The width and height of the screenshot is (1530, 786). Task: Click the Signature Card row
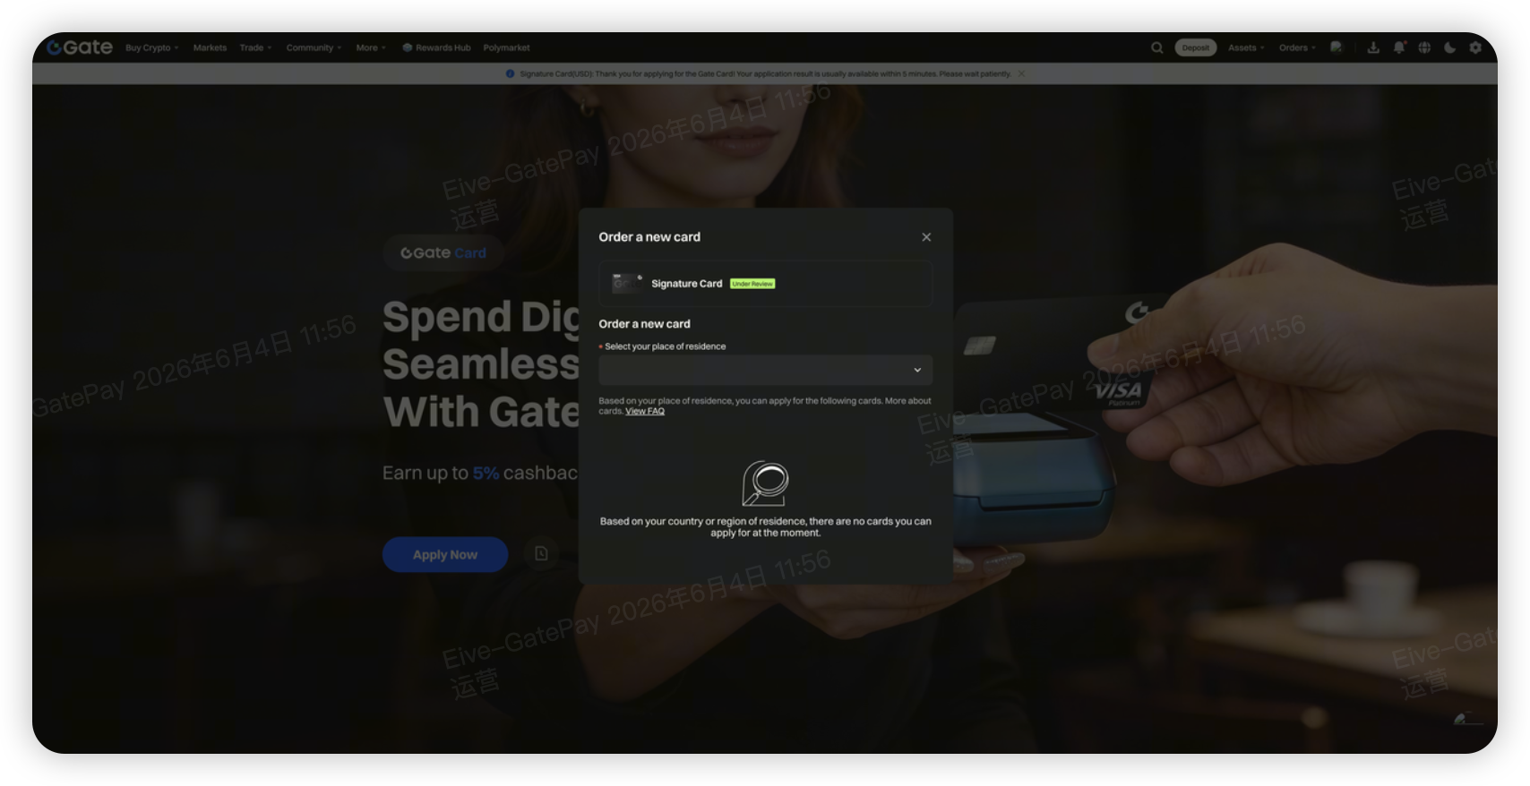point(766,284)
